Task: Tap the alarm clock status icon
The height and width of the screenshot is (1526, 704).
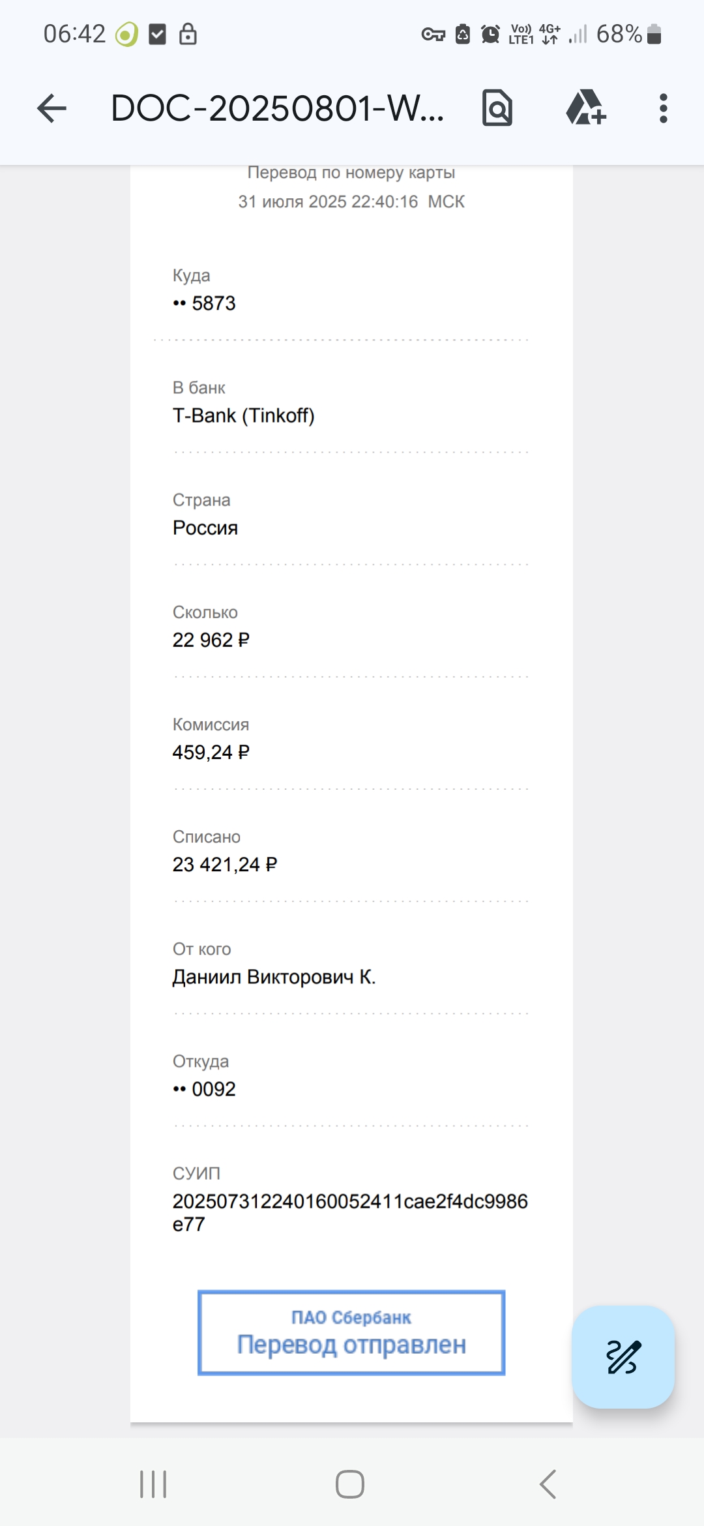Action: 491,34
